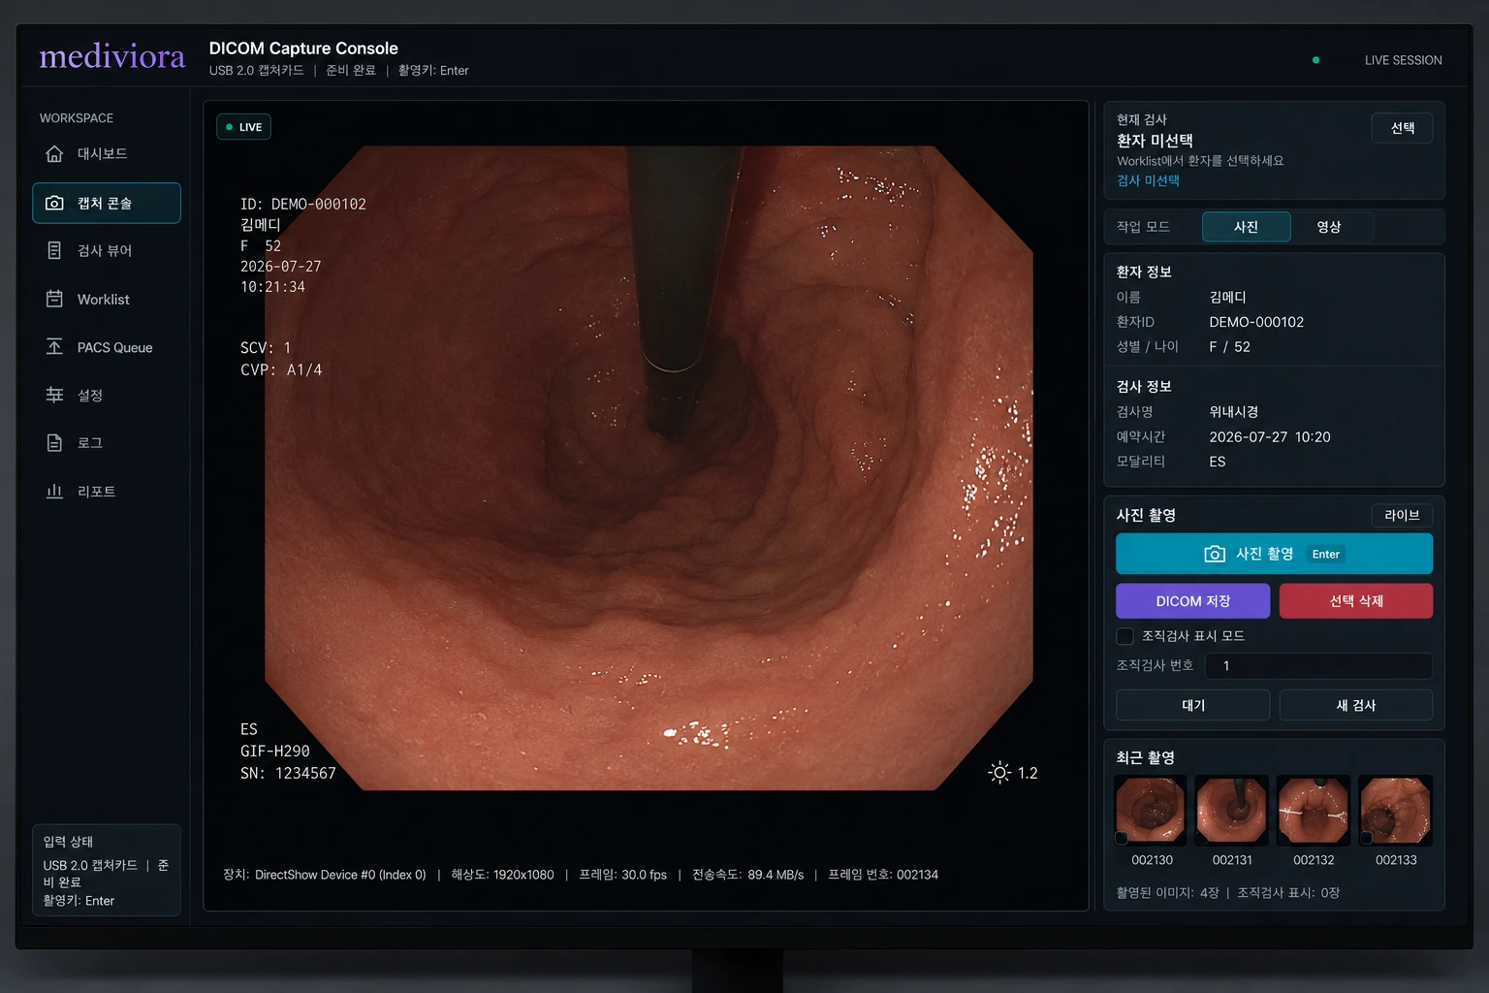Click the green LIVE SESSION status dot
The width and height of the screenshot is (1489, 993).
1315,60
